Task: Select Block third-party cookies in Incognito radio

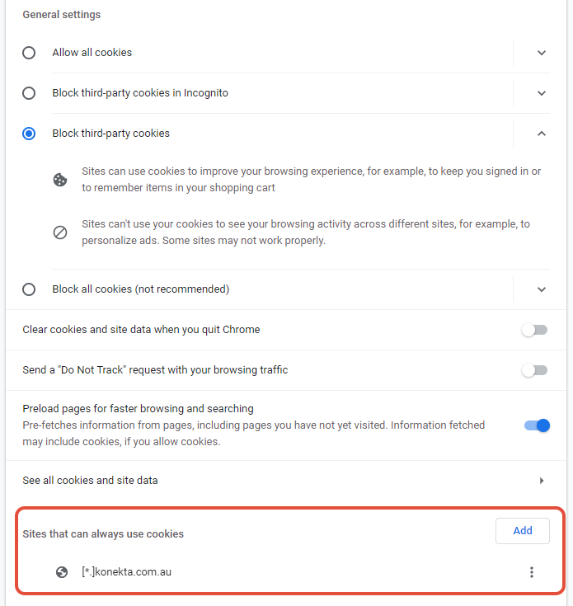Action: point(29,93)
